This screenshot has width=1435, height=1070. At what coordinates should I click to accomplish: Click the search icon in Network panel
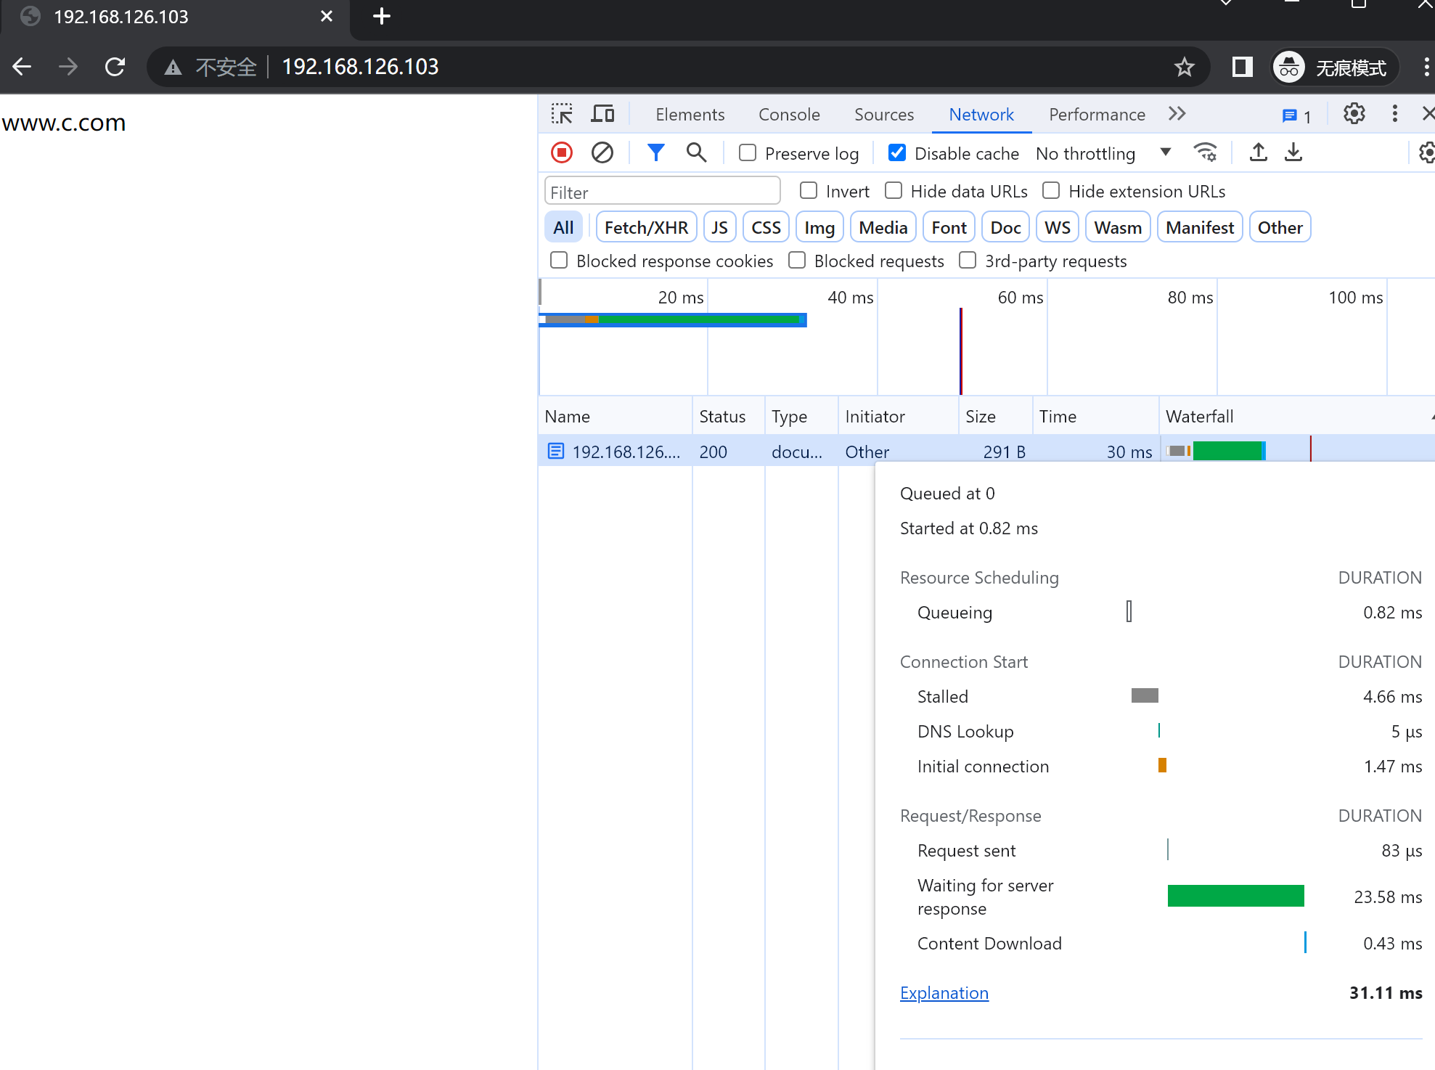[x=695, y=153]
